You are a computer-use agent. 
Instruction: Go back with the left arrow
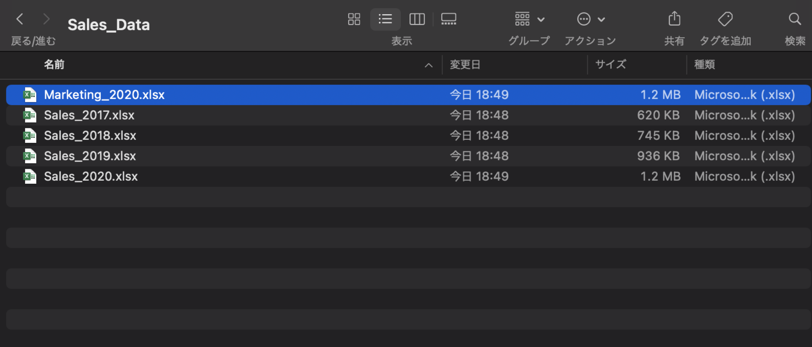click(x=20, y=19)
